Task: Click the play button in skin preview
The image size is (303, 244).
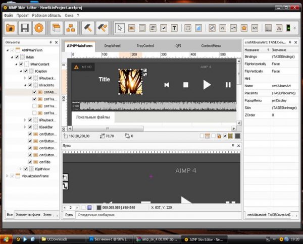Action: pyautogui.click(x=207, y=85)
